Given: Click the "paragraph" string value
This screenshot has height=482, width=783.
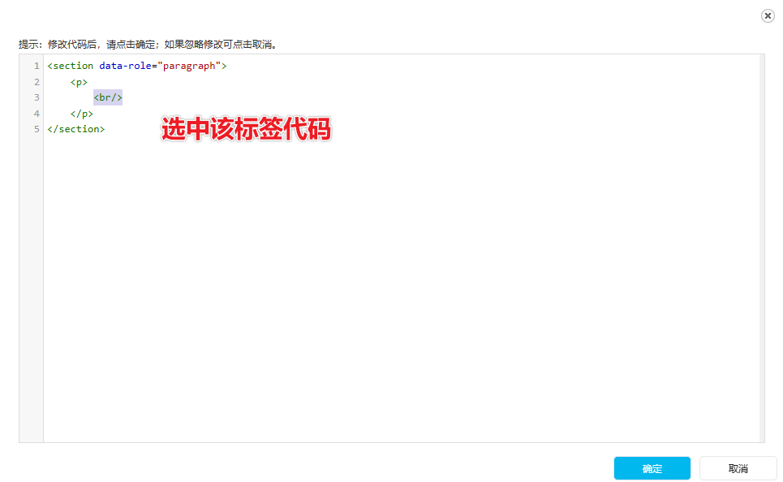Looking at the screenshot, I should click(x=189, y=66).
